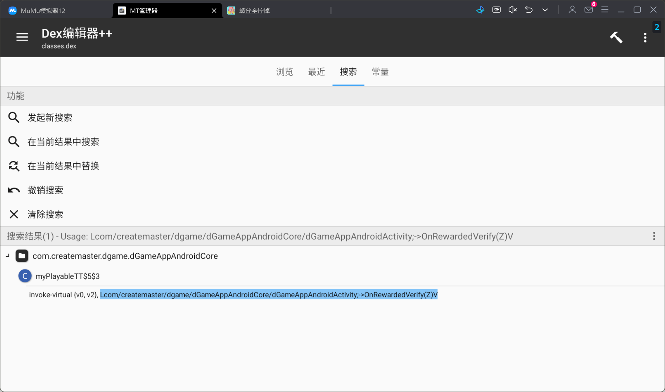665x392 pixels.
Task: Click the replace arrows icon beside 在当前结果中替换
Action: pyautogui.click(x=14, y=166)
